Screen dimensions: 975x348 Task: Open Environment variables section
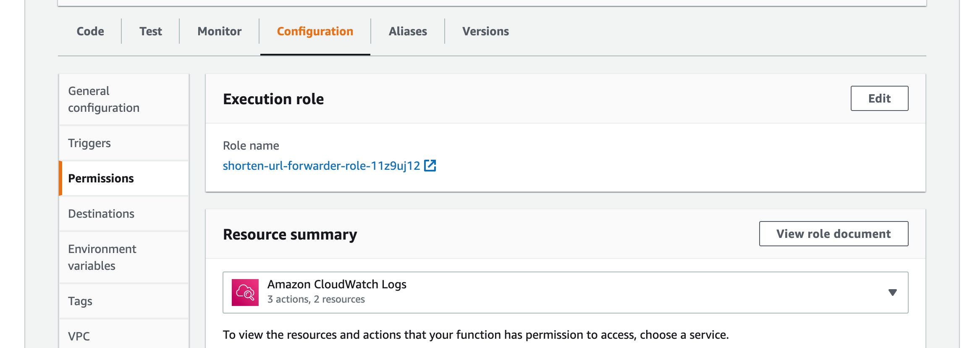[102, 257]
